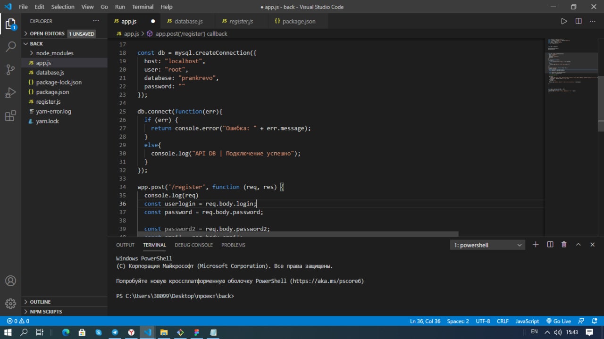Open register.js in the file explorer
The width and height of the screenshot is (604, 339).
click(x=48, y=102)
